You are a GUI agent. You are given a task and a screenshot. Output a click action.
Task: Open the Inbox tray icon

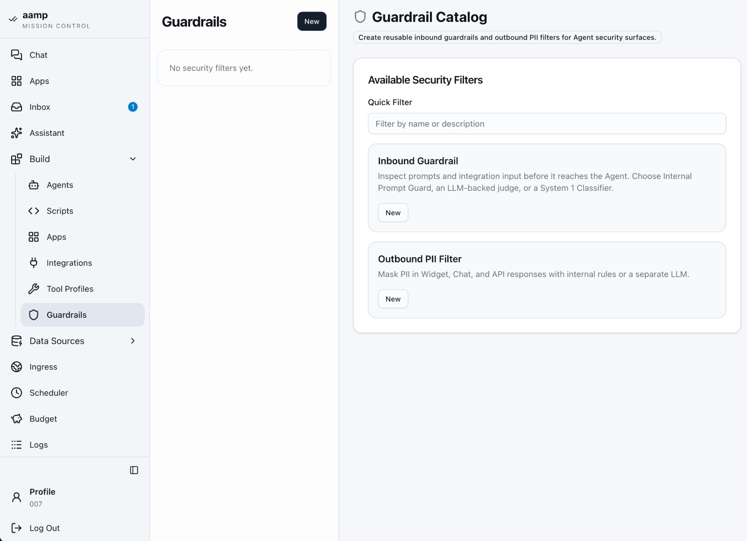coord(16,107)
